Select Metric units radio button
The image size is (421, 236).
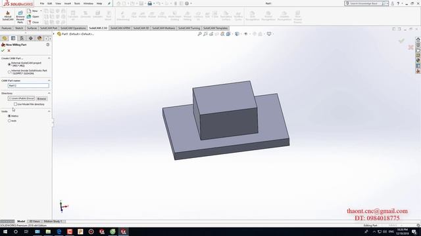9,116
